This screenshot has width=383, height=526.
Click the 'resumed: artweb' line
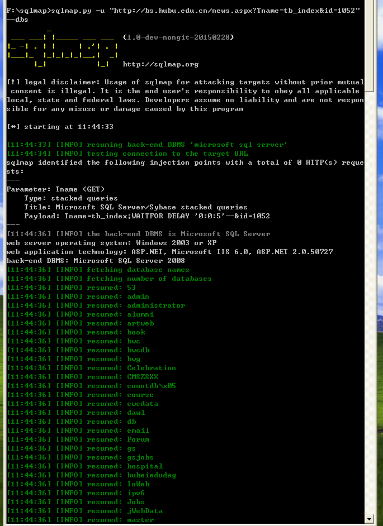[x=81, y=323]
